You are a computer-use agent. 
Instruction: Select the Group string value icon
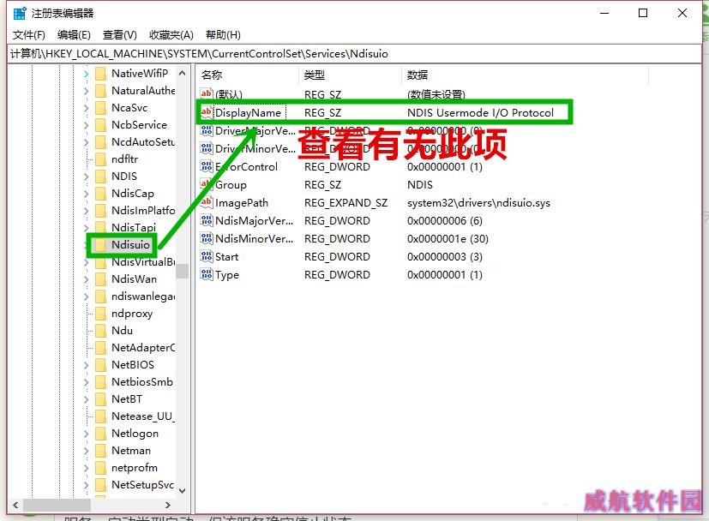pos(206,184)
